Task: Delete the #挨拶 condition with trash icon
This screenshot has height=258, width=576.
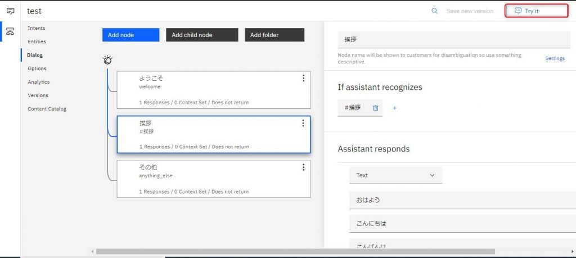Action: pyautogui.click(x=375, y=108)
